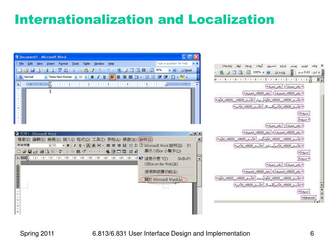Open Print Preview in English Word toolbar
Screen dimensions: 334x250
tap(52, 70)
